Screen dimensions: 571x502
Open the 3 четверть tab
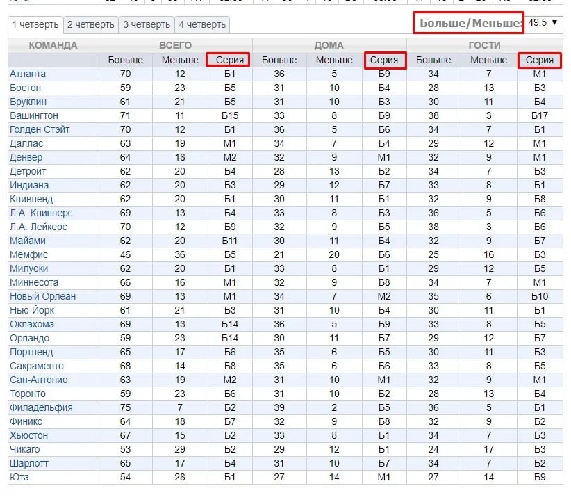(x=147, y=25)
